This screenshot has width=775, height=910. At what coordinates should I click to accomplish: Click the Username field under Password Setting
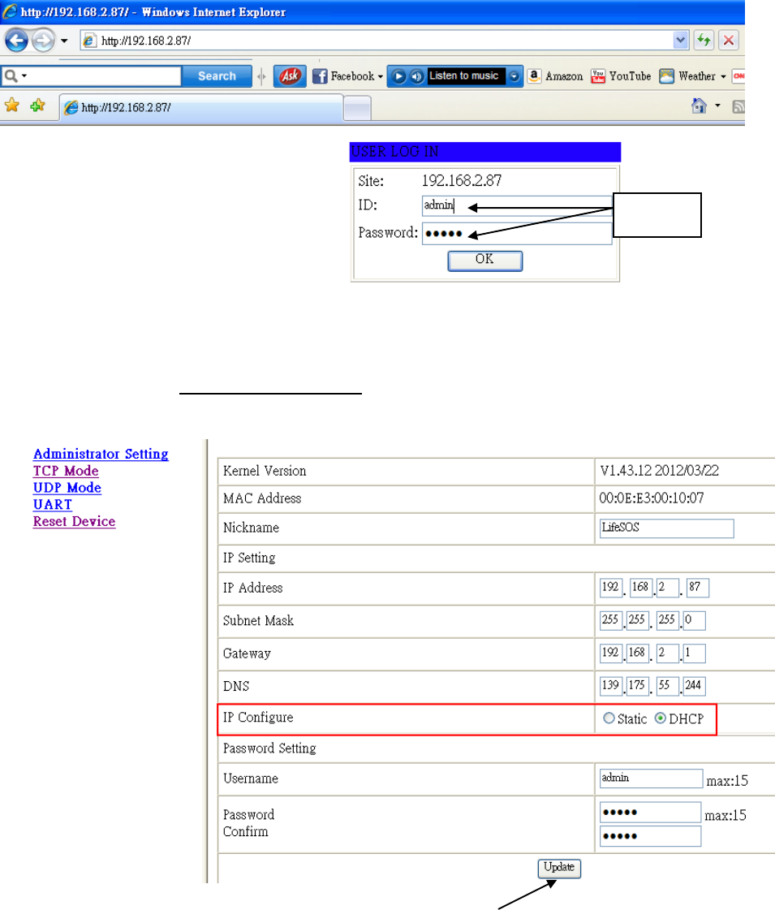pos(651,778)
